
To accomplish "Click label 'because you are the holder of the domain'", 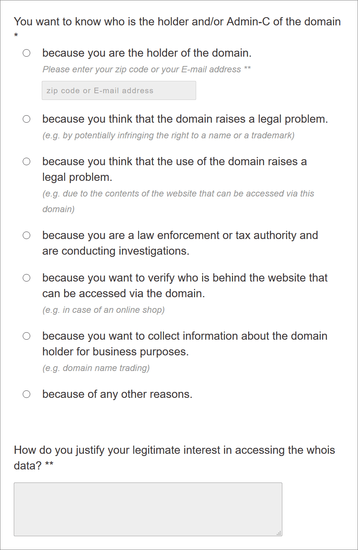I will click(147, 53).
